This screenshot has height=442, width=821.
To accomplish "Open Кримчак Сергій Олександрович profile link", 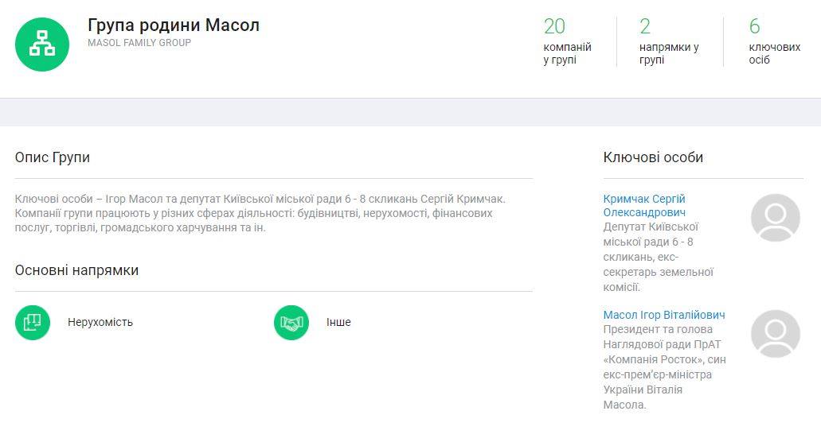I will [x=644, y=206].
